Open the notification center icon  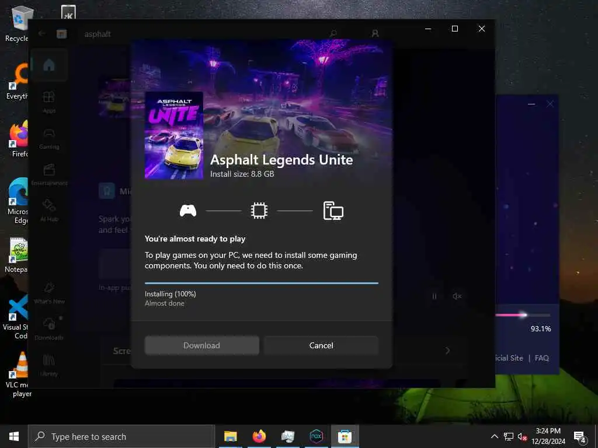click(x=579, y=436)
